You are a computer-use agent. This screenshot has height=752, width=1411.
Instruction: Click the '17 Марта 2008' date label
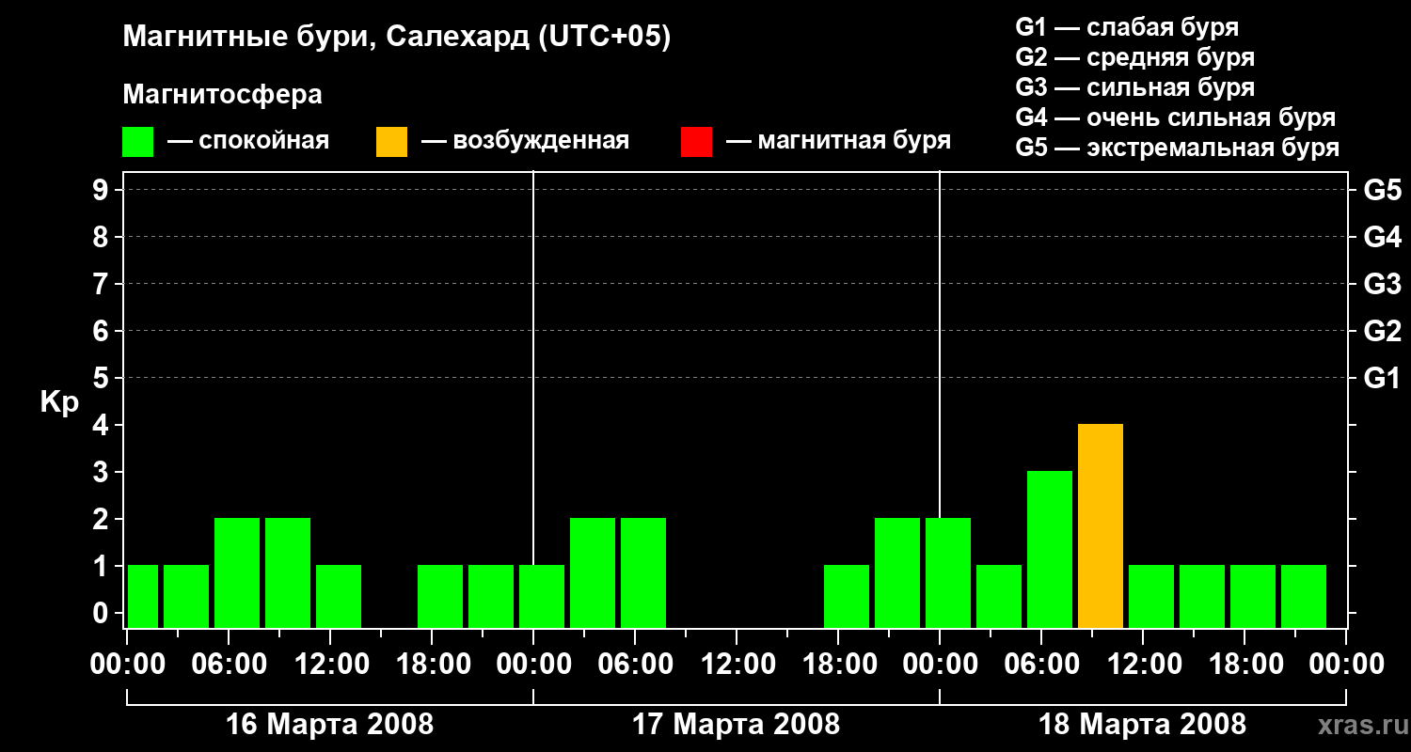click(x=737, y=724)
